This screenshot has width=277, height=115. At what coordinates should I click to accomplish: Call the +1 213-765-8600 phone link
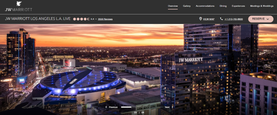coord(233,19)
